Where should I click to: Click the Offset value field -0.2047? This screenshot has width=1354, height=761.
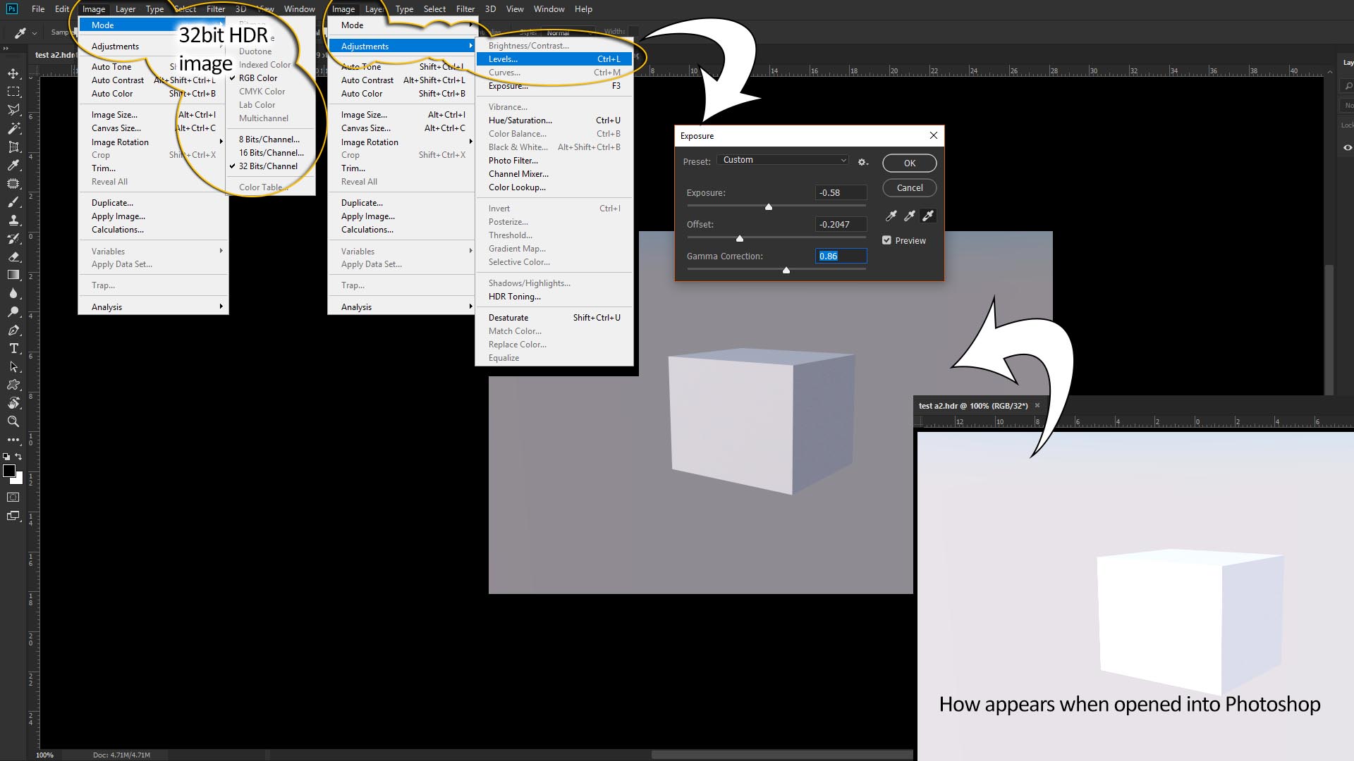[841, 224]
